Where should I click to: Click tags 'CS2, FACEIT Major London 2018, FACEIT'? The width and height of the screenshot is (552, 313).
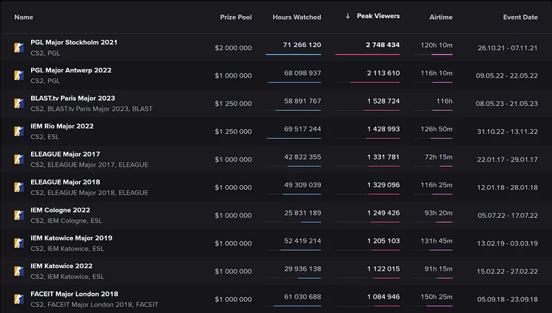[95, 305]
